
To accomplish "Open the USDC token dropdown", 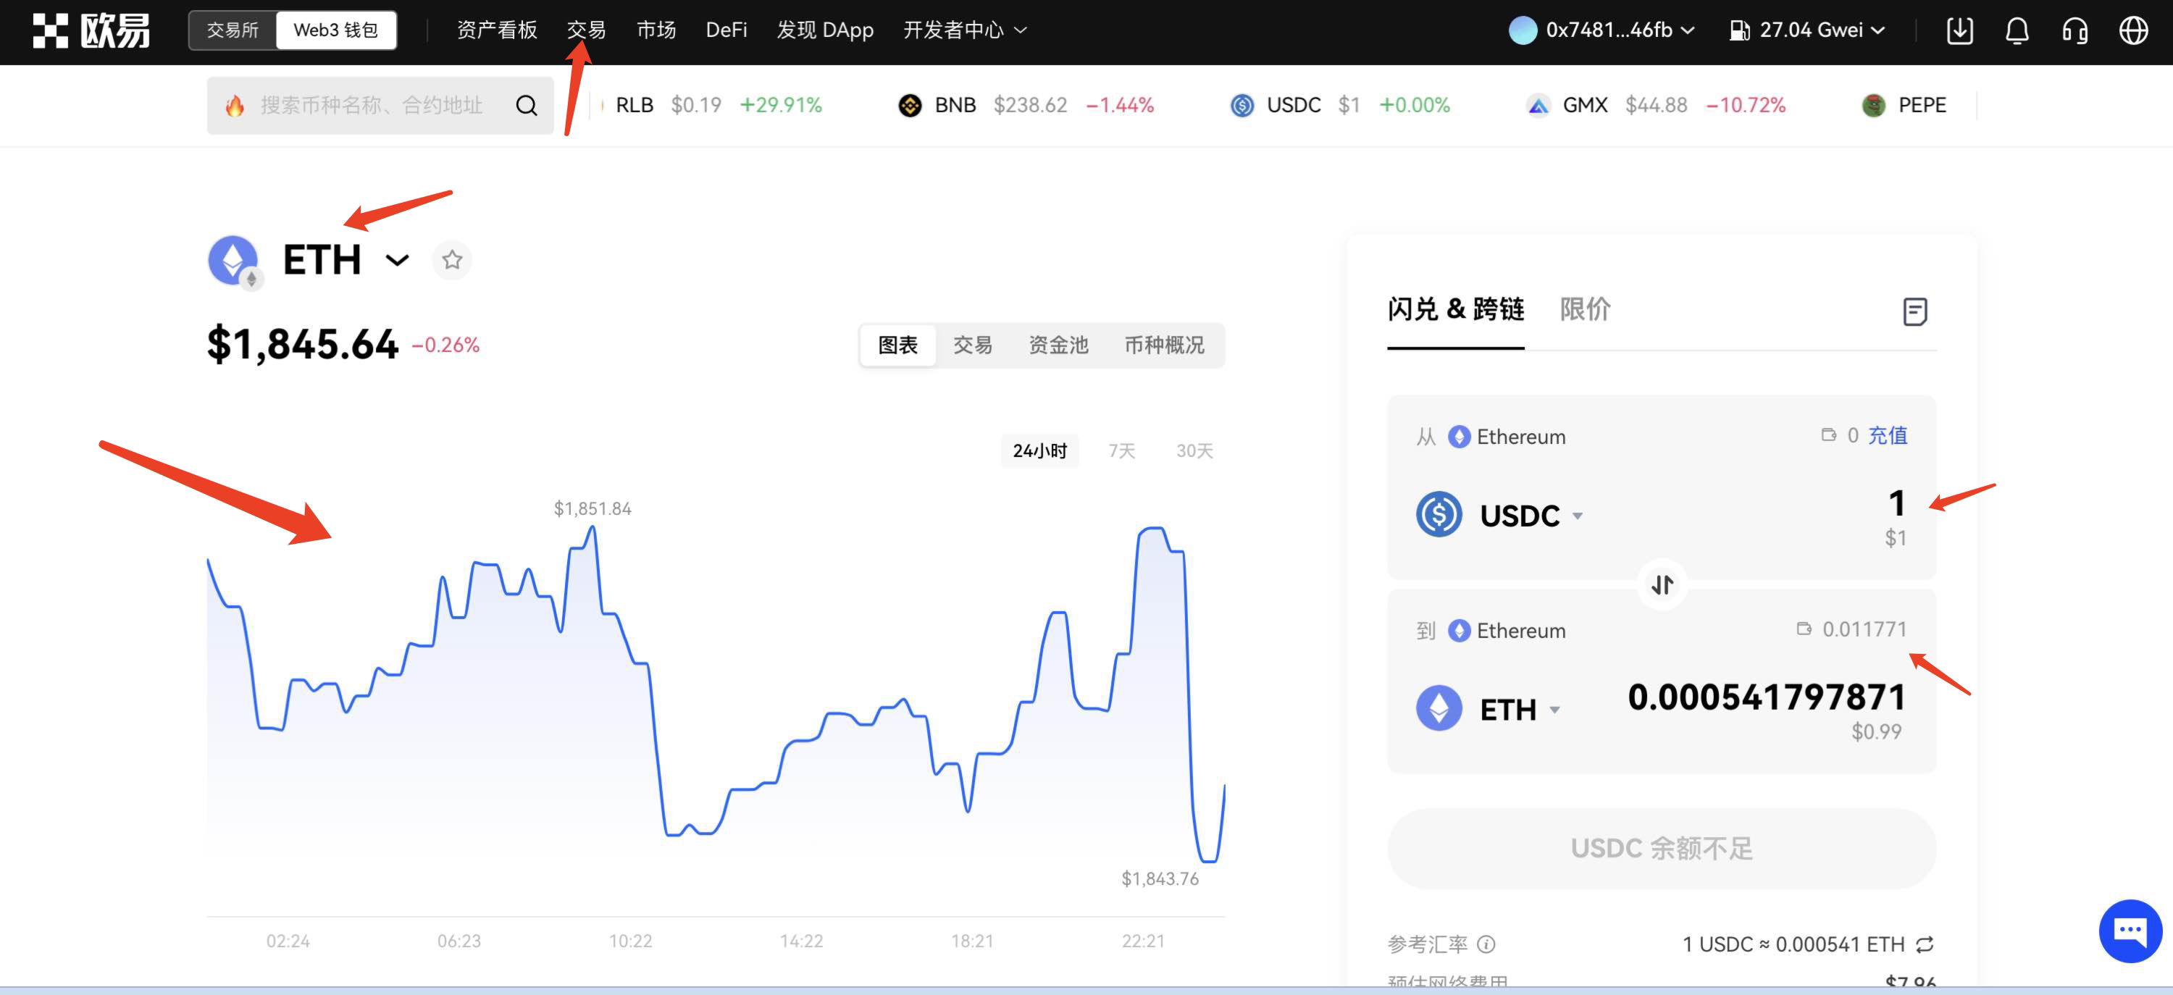I will coord(1531,515).
